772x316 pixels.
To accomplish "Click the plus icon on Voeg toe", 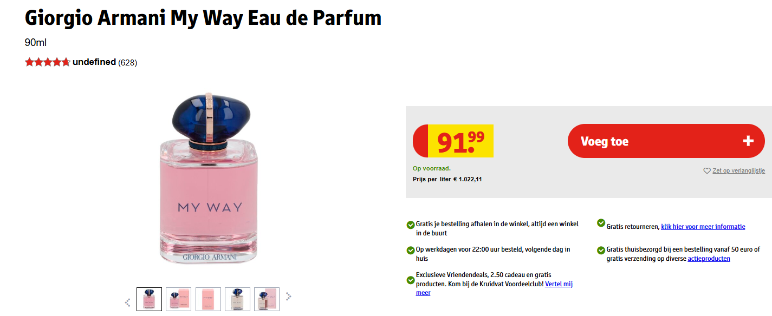I will 748,141.
